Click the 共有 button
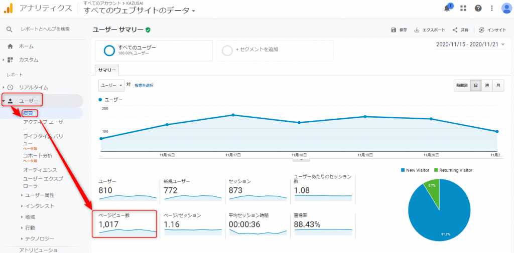The width and height of the screenshot is (514, 253). click(460, 30)
